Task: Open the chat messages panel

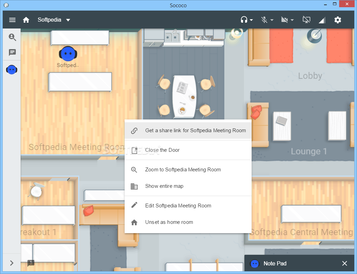Action: coord(12,53)
